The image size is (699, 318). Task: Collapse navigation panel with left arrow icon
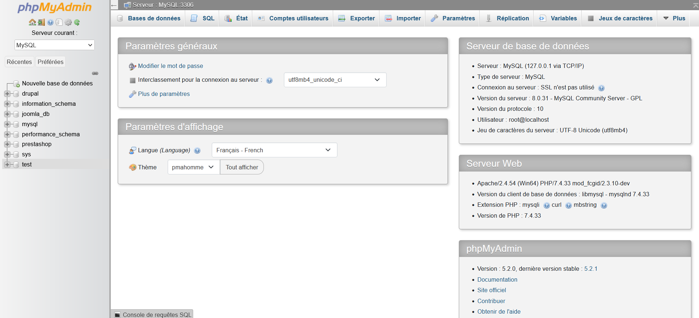point(114,5)
